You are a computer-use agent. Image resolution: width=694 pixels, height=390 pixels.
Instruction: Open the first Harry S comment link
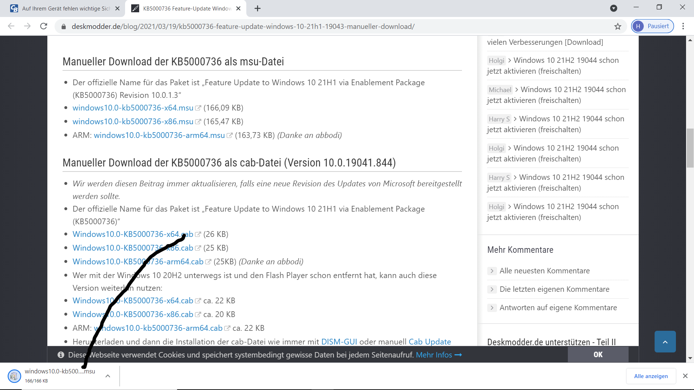(x=556, y=124)
